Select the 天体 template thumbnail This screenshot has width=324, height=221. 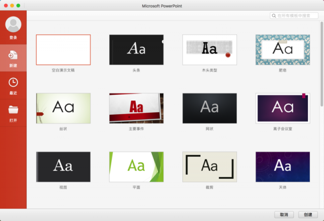pyautogui.click(x=282, y=167)
